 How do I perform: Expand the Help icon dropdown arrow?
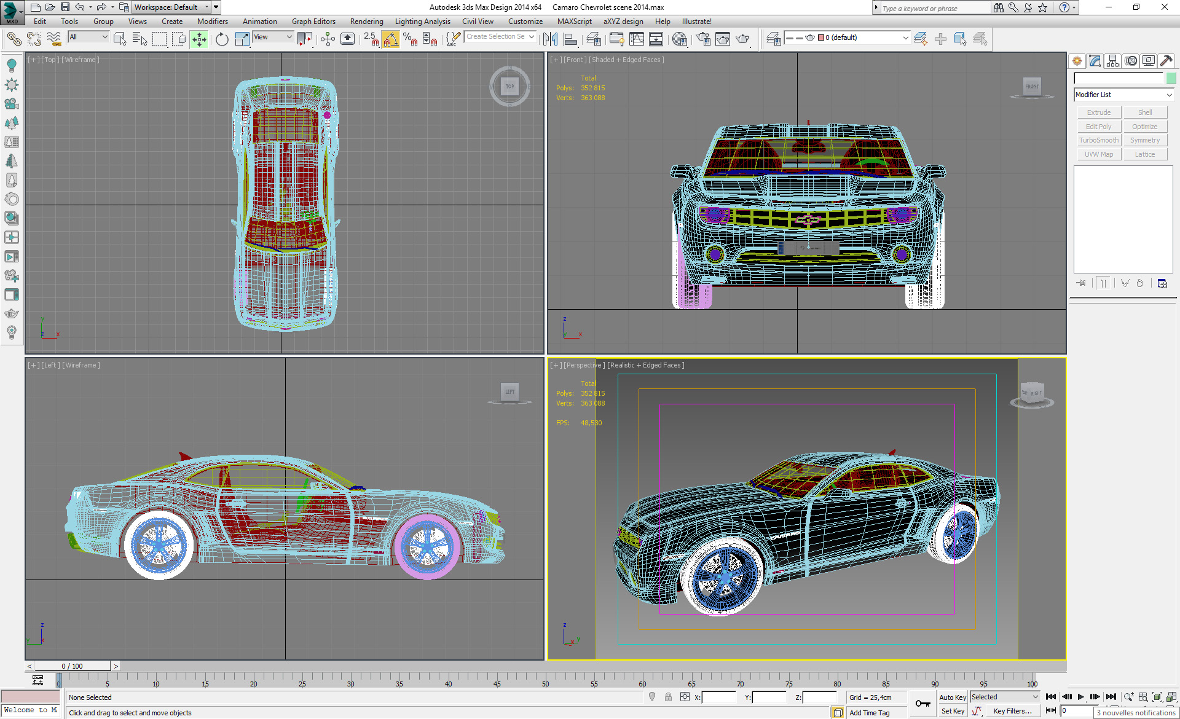coord(1074,7)
